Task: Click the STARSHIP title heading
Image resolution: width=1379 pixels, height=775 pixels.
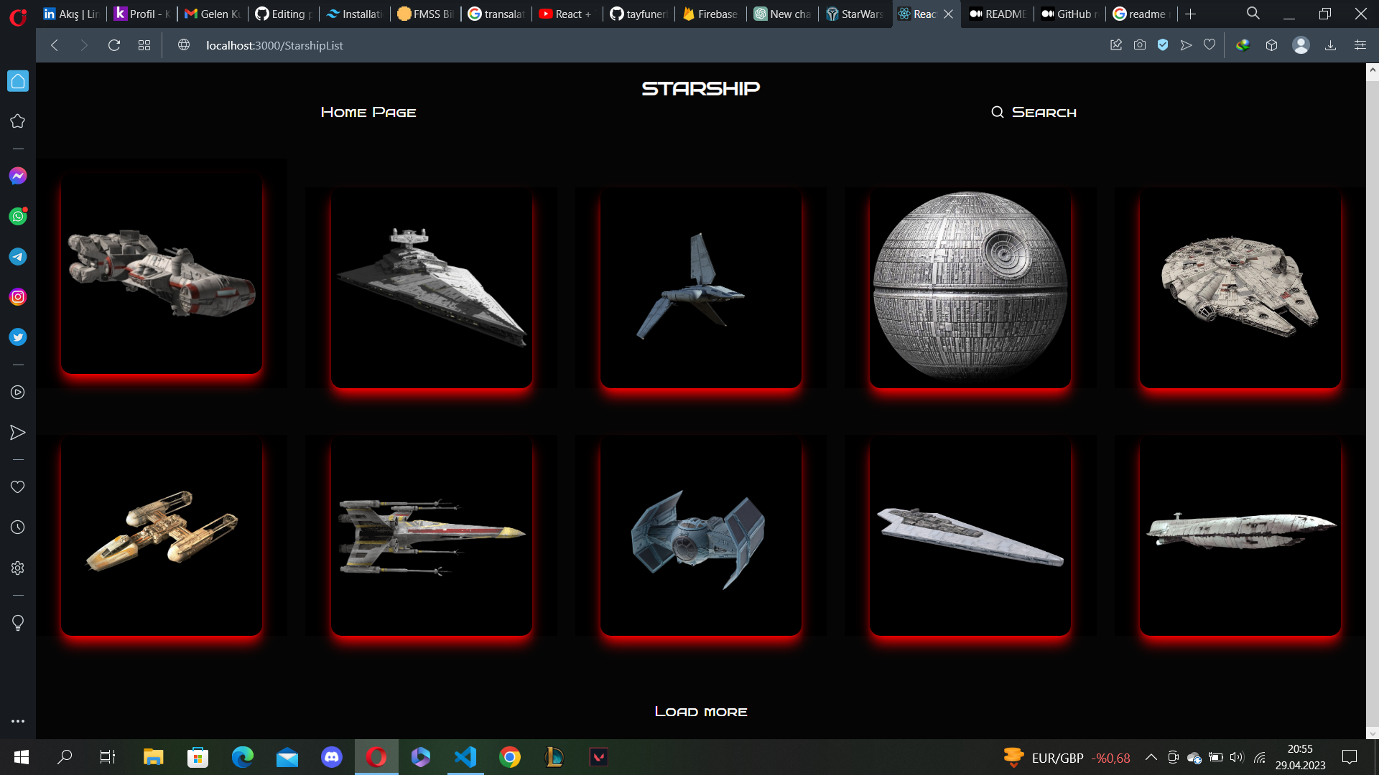Action: pos(701,88)
